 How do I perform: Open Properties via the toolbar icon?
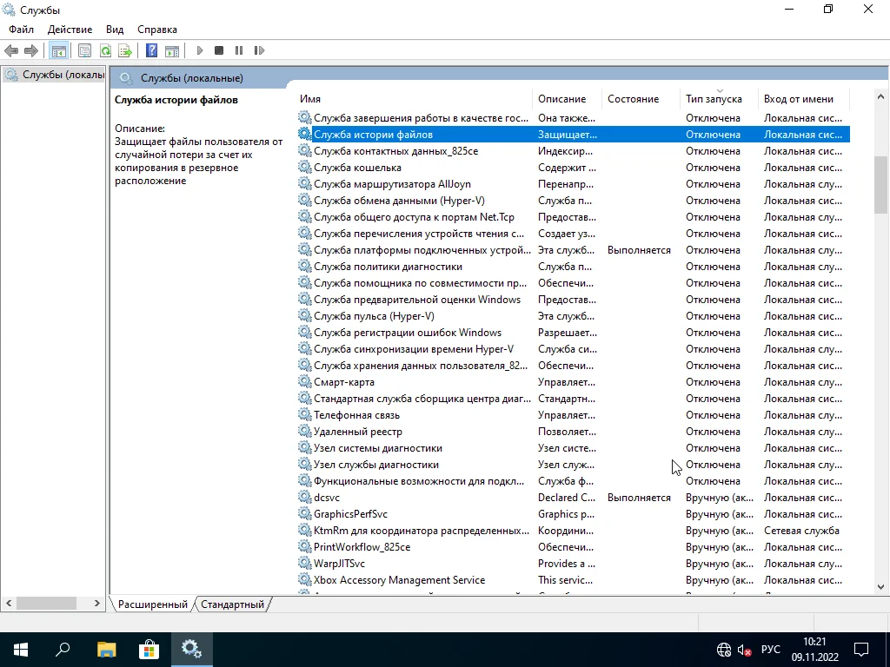[84, 51]
